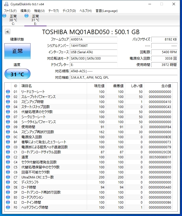Screen dimensions: 182x216
Task: Select the ロードフリクション row
Action: [x=89, y=197]
